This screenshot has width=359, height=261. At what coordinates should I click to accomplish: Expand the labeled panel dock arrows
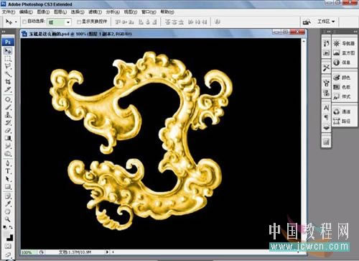point(355,32)
